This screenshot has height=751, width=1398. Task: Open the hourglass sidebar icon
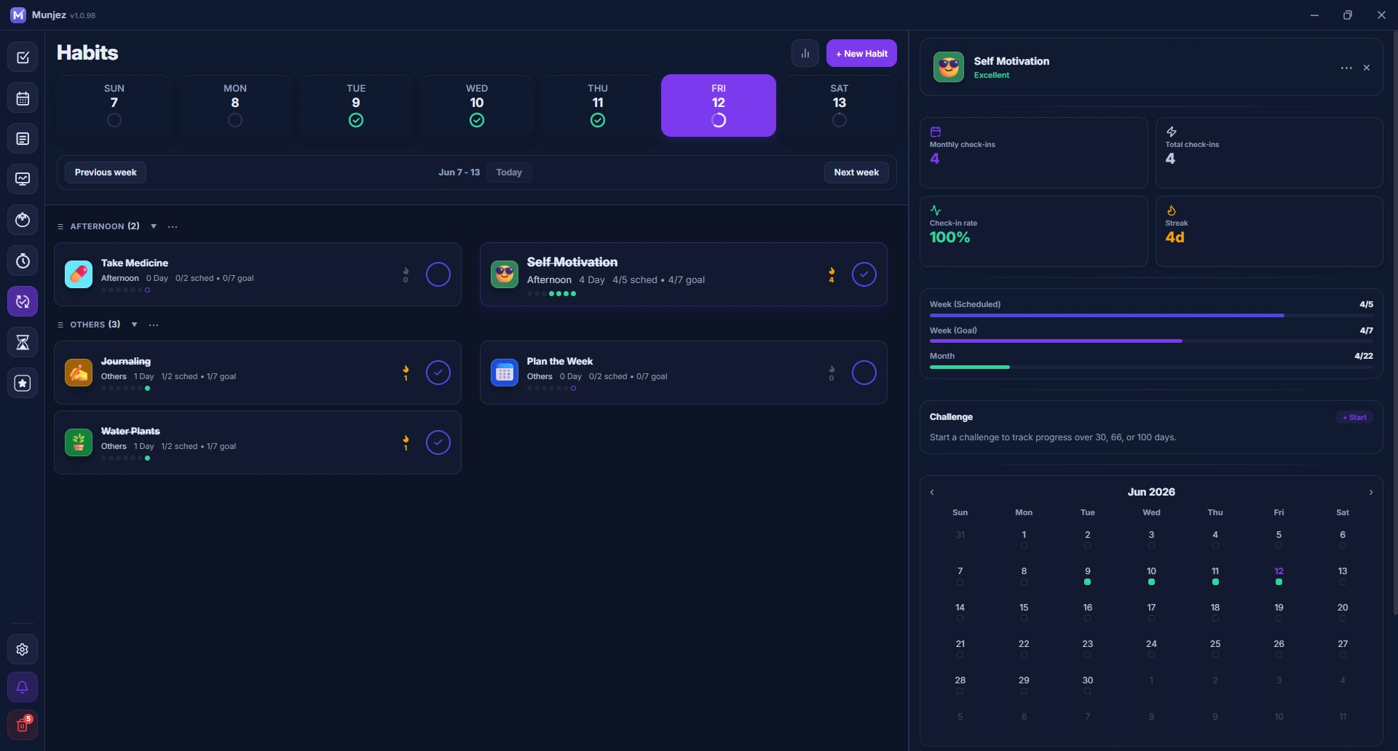click(x=23, y=342)
